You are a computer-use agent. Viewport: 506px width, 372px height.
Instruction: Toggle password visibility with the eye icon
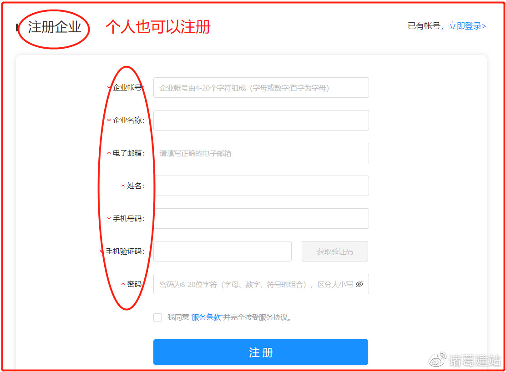359,284
